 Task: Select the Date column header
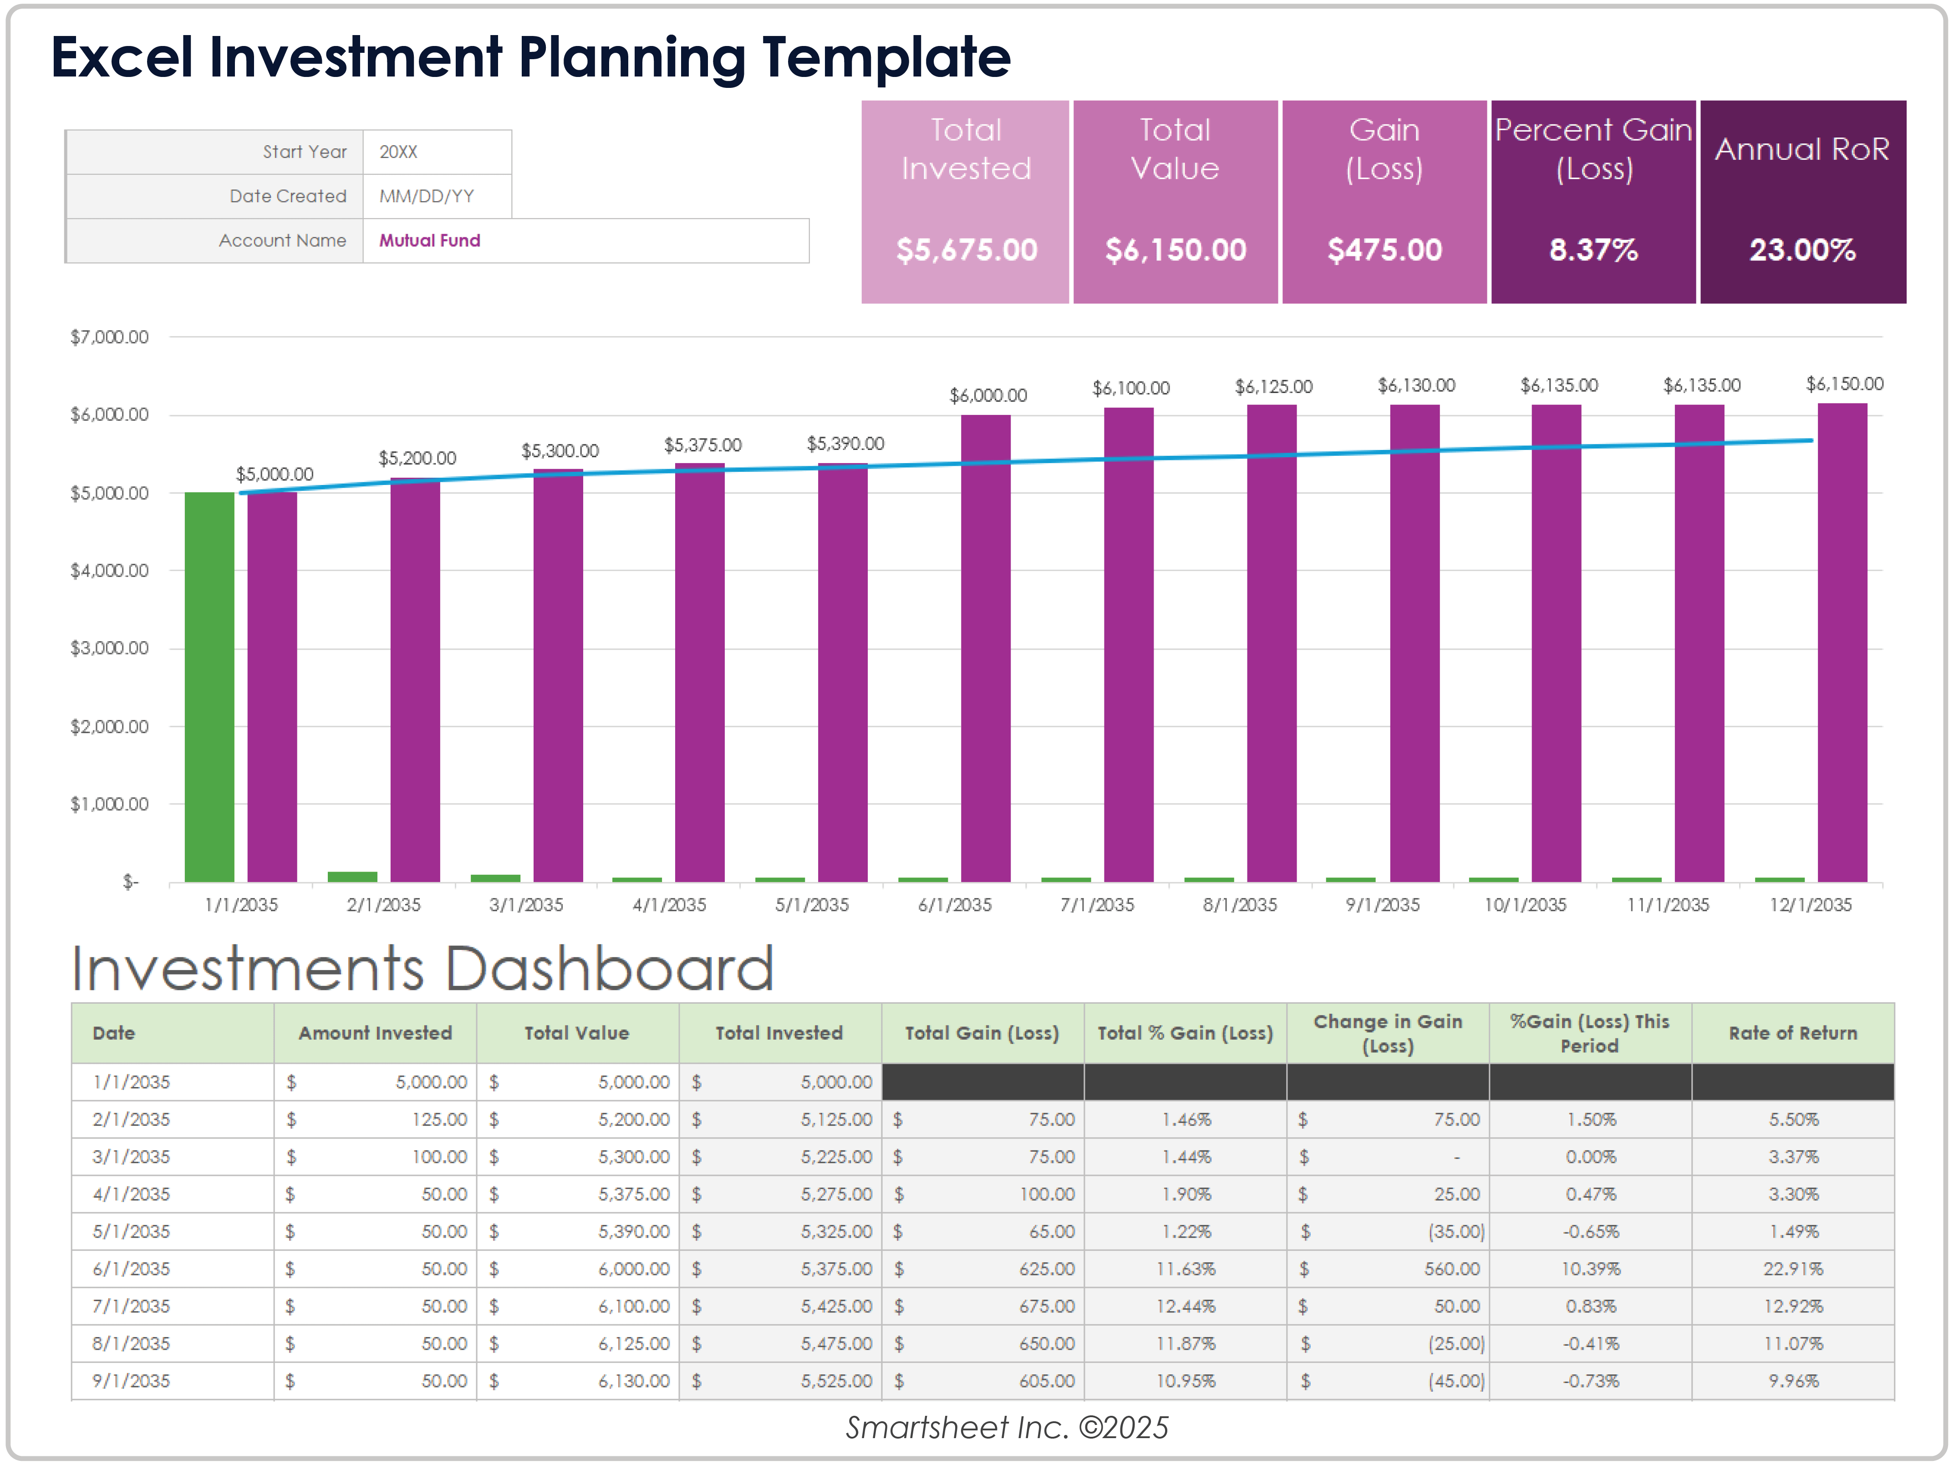(x=115, y=1033)
